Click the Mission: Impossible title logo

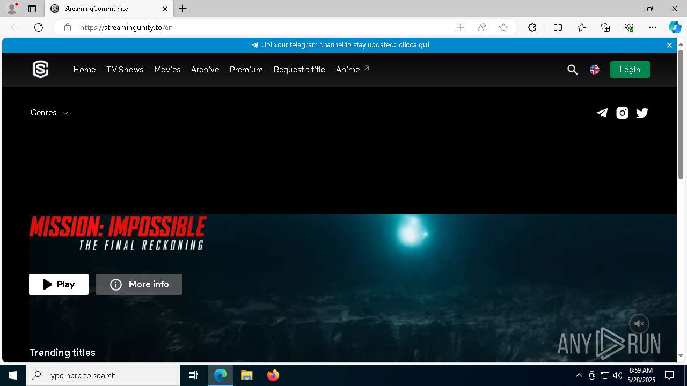pyautogui.click(x=118, y=233)
